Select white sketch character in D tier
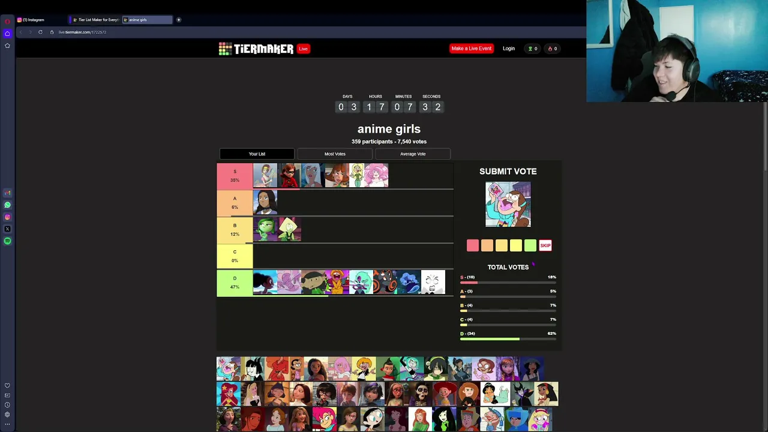Screen dimensions: 768x432 (x=433, y=283)
